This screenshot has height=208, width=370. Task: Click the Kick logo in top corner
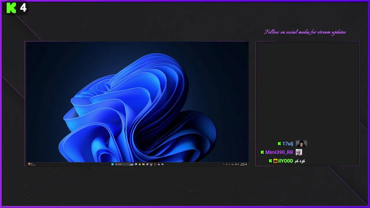pos(12,8)
